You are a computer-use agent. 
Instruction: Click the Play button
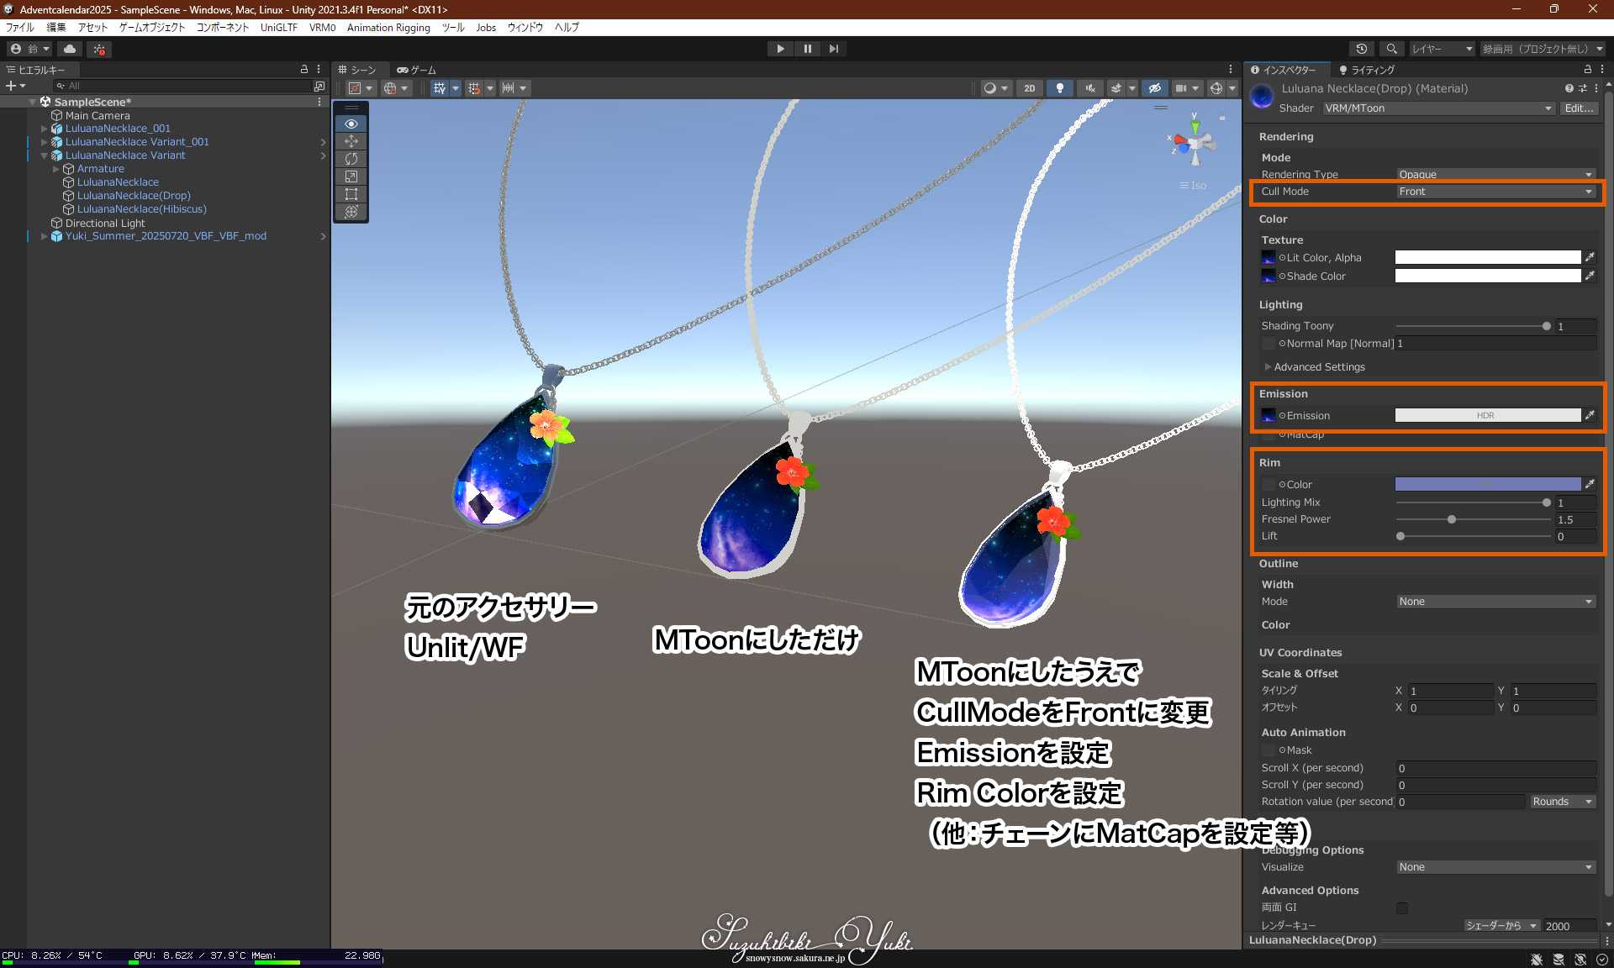[x=780, y=49]
